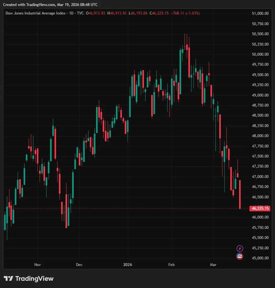Click the purple lightning bolt event icon
Viewport: 275px width, 288px height.
click(x=240, y=248)
